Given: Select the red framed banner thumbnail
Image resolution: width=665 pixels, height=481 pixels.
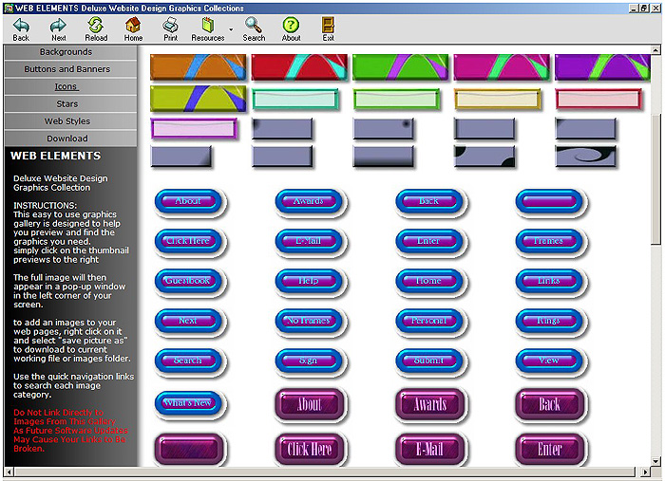Looking at the screenshot, I should point(598,100).
